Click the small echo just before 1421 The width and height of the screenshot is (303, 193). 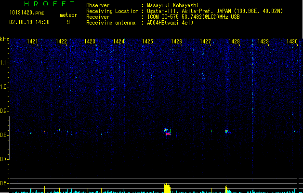point(30,133)
